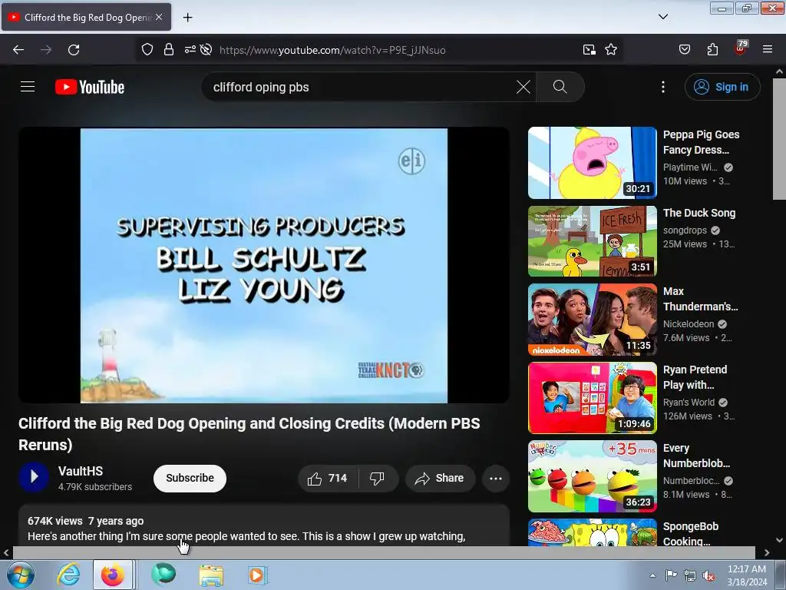Click the muted volume tray icon

pos(708,575)
